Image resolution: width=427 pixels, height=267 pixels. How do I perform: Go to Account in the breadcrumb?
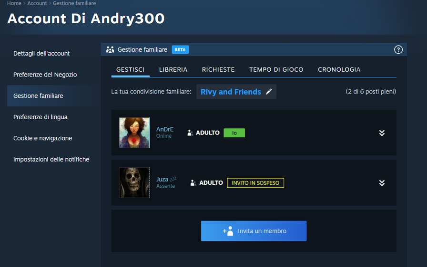tap(37, 3)
